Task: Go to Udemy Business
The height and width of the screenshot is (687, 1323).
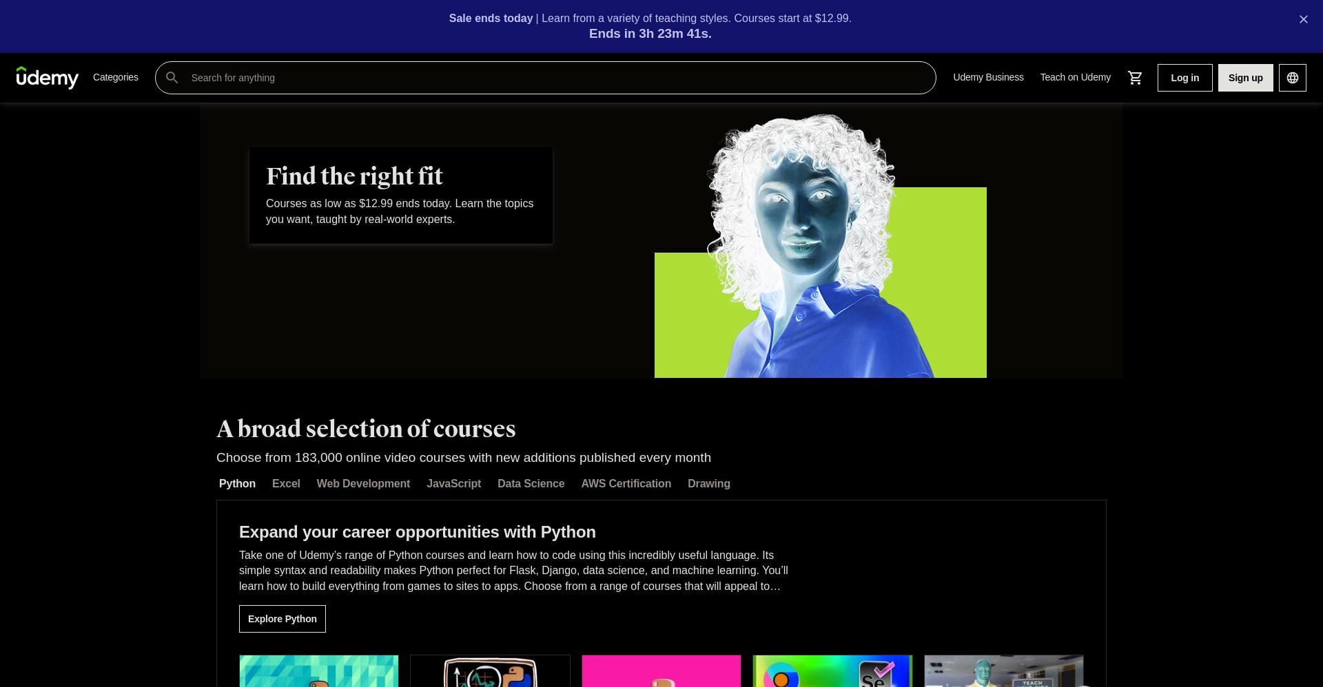Action: point(988,77)
